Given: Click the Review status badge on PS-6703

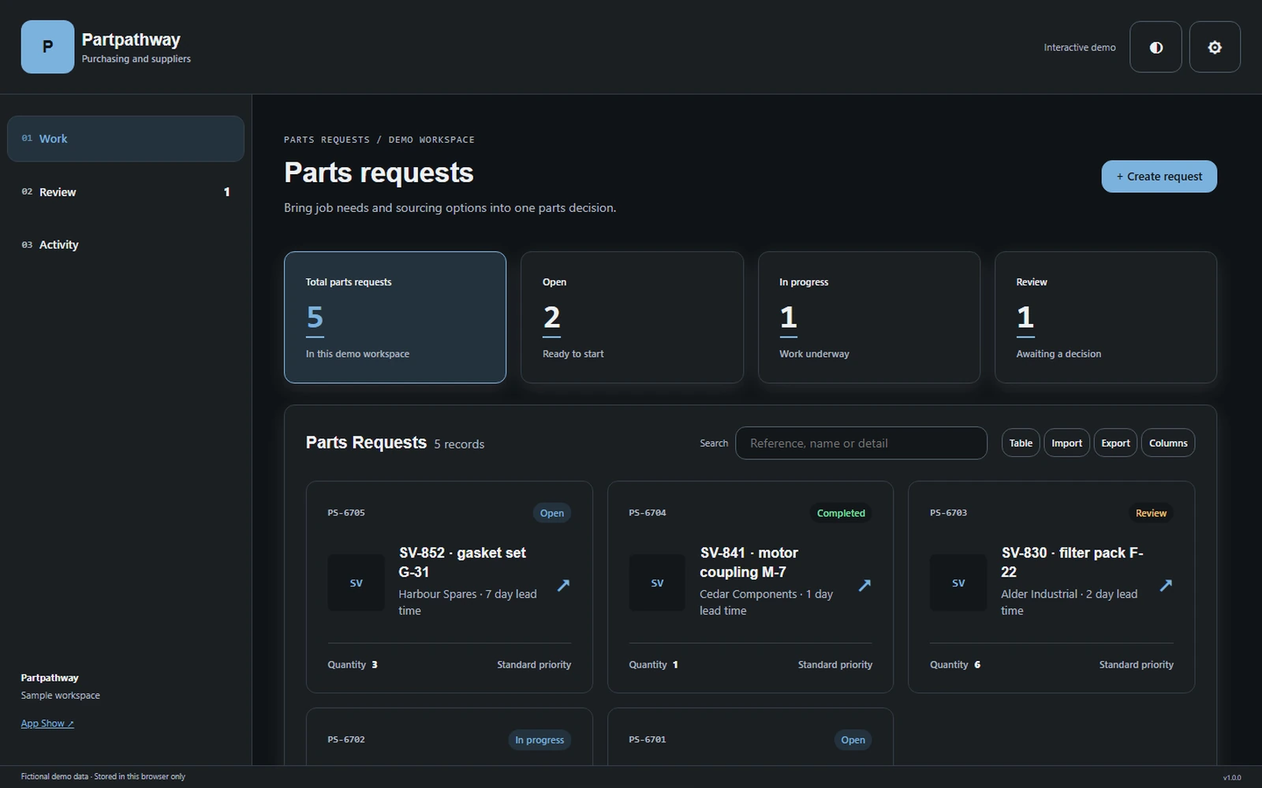Looking at the screenshot, I should tap(1151, 513).
